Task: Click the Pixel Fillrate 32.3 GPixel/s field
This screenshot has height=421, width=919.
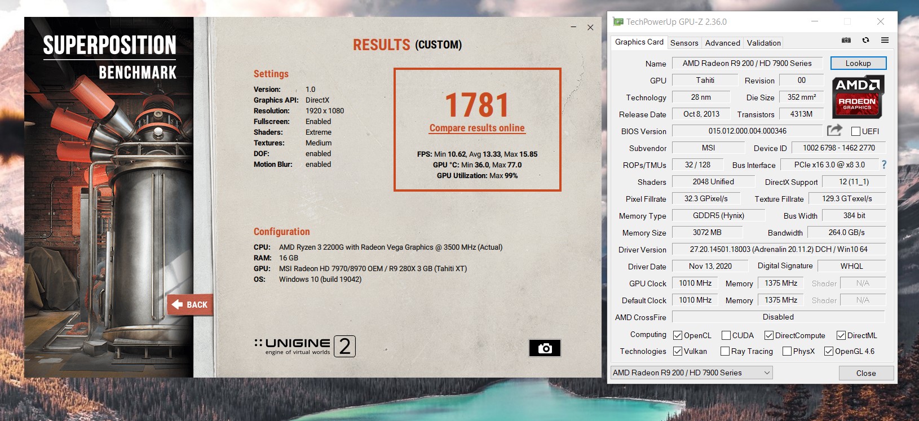Action: click(x=706, y=198)
